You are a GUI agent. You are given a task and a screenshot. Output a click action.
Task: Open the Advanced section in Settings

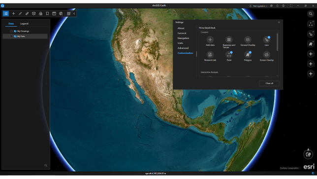pyautogui.click(x=183, y=48)
